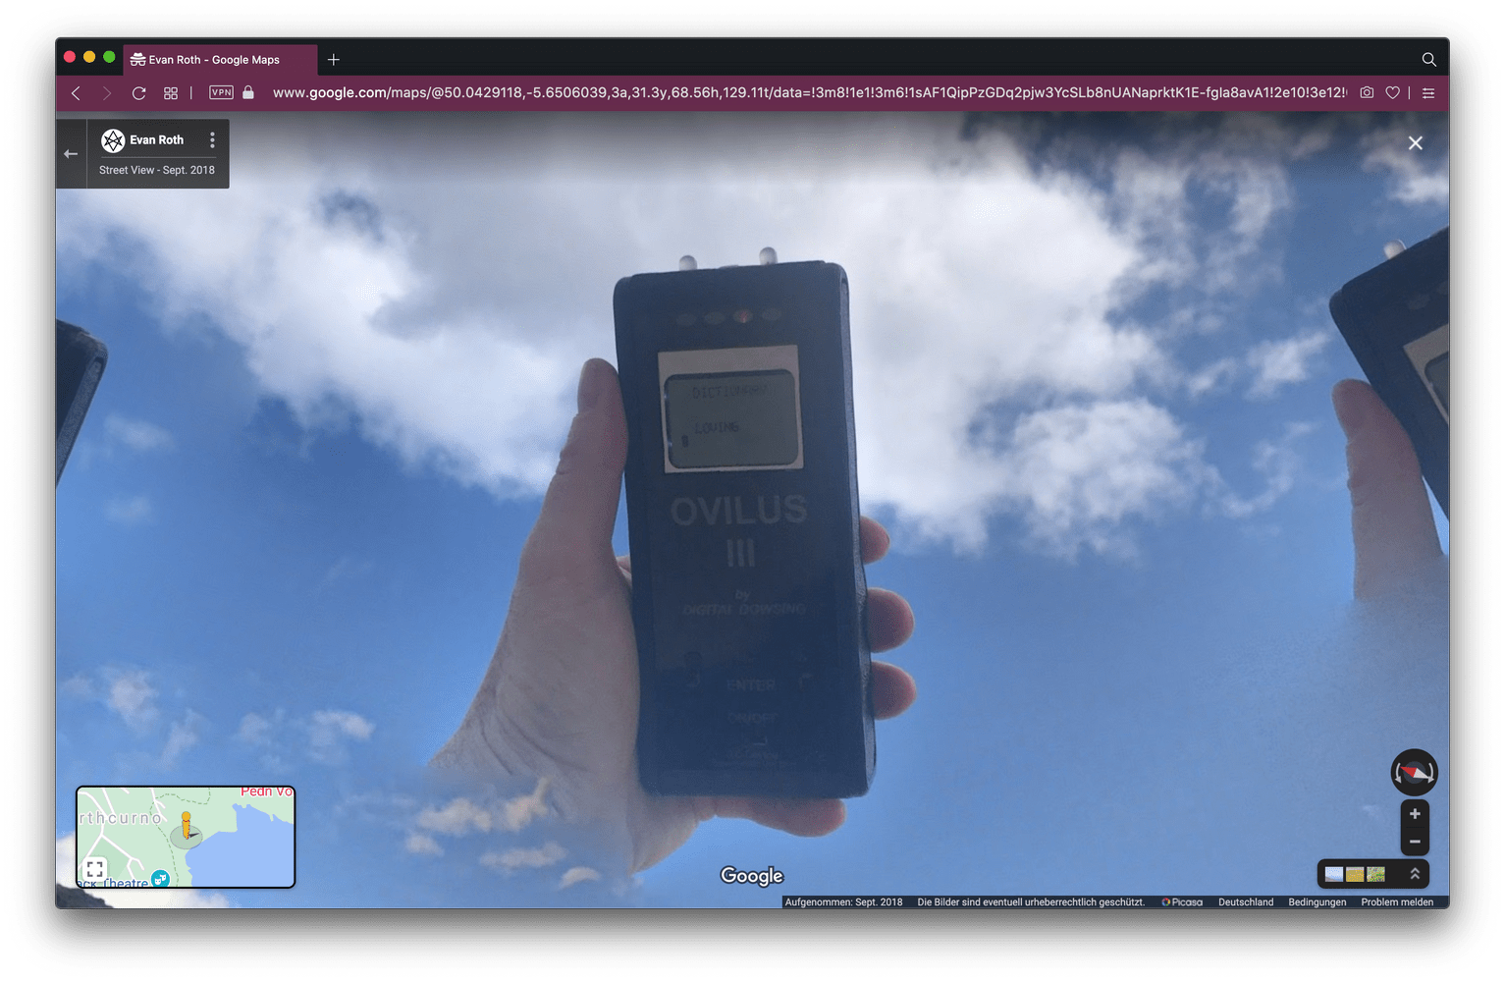Click Problem melden to report issue
This screenshot has width=1505, height=982.
(1396, 901)
